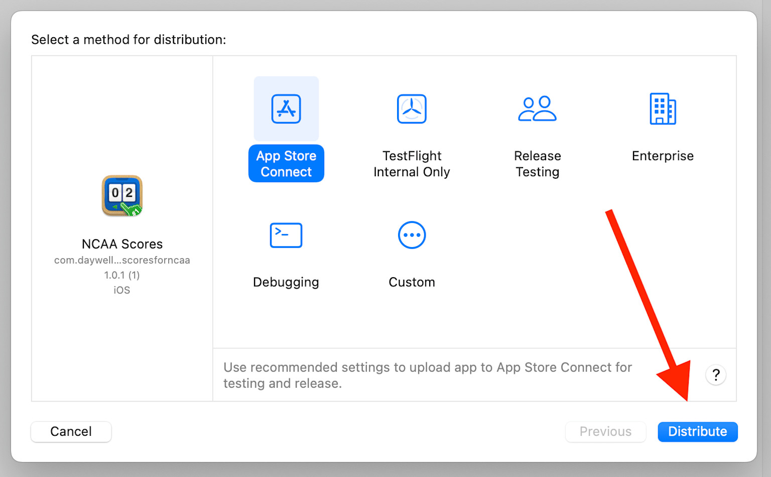Click the com.daywell bundle identifier text
771x477 pixels.
pos(122,260)
